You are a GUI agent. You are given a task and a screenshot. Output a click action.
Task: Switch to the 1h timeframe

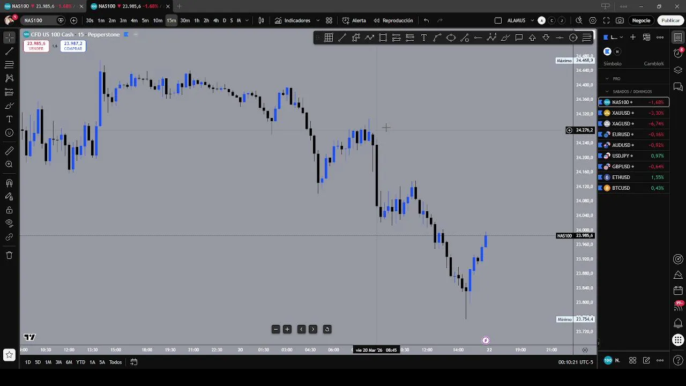pos(197,20)
